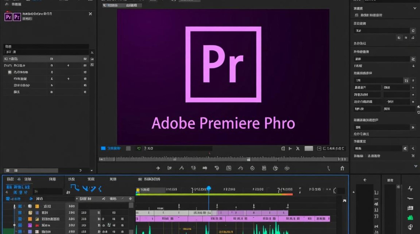The height and width of the screenshot is (234, 420).
Task: Click the house-shaped arrow icon below the monitor
Action: click(x=342, y=168)
